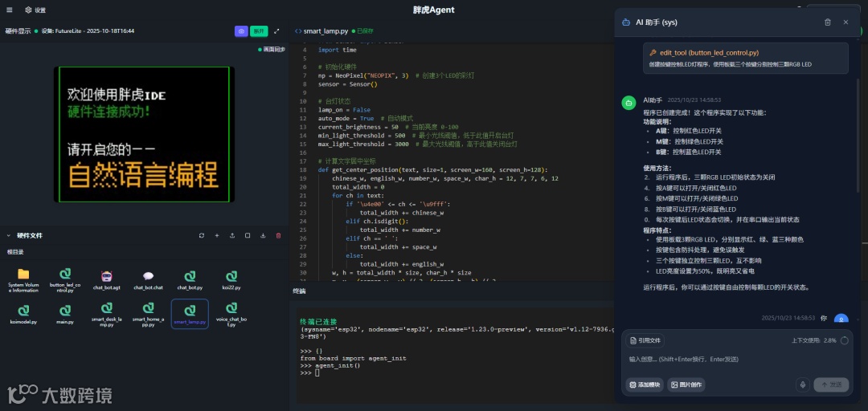Click the blue user avatar
Image resolution: width=868 pixels, height=411 pixels.
[841, 319]
